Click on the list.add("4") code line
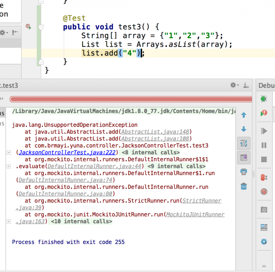The image size is (275, 272). [113, 53]
